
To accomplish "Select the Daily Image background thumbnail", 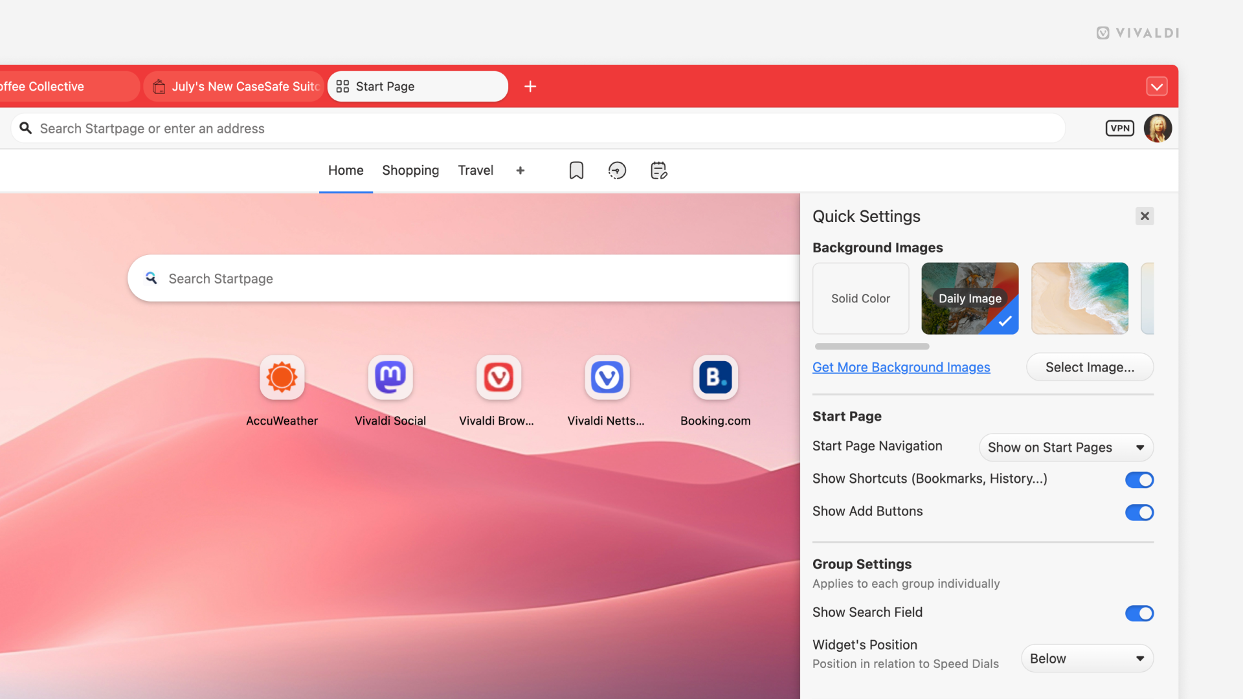I will pos(970,298).
